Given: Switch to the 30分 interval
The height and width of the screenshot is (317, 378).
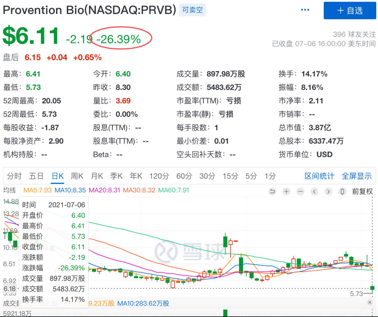Looking at the screenshot, I should 207,176.
